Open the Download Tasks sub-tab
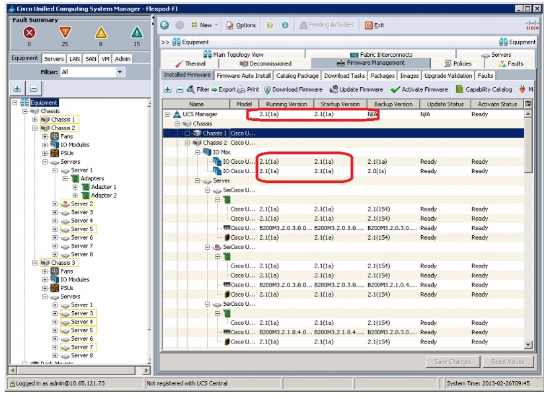This screenshot has width=550, height=399. pyautogui.click(x=344, y=76)
